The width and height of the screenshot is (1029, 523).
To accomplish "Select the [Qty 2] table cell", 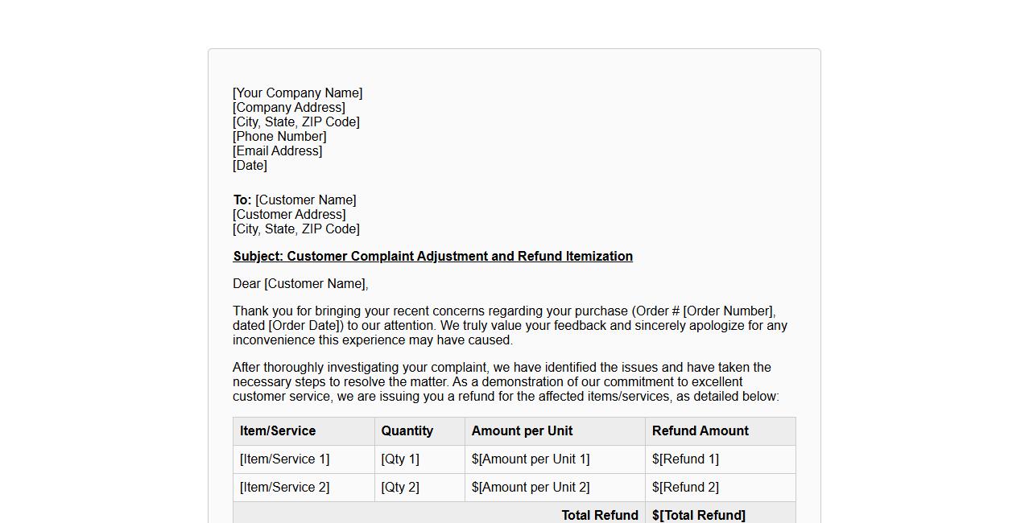I will [400, 488].
